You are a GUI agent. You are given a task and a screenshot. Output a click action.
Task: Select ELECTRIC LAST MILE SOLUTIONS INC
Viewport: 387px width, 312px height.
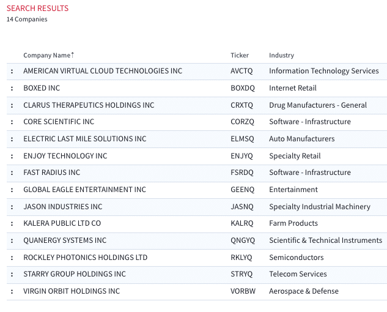(x=85, y=139)
